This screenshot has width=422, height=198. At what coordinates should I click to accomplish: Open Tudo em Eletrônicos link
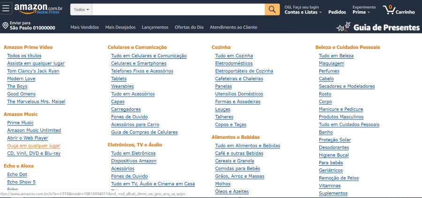(x=133, y=153)
